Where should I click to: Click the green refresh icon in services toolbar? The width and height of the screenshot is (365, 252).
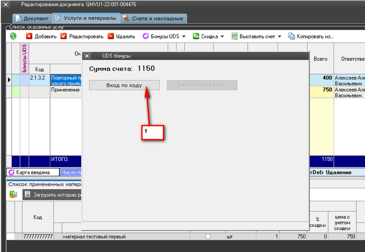[x=13, y=36]
